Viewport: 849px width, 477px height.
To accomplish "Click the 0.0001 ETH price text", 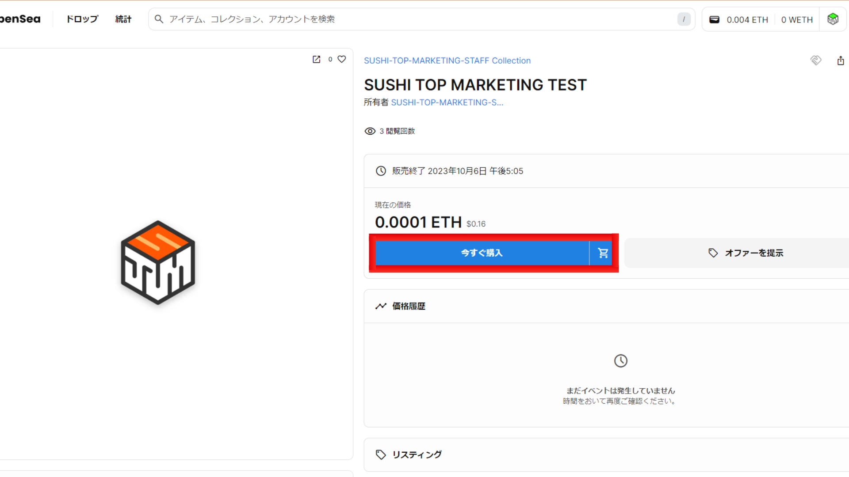I will pos(418,222).
